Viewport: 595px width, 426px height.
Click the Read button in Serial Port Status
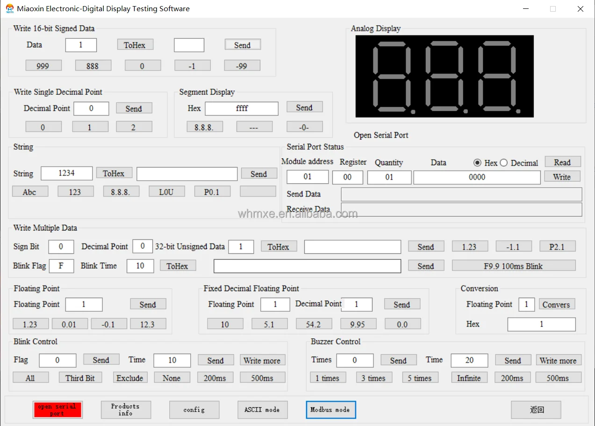pyautogui.click(x=562, y=162)
